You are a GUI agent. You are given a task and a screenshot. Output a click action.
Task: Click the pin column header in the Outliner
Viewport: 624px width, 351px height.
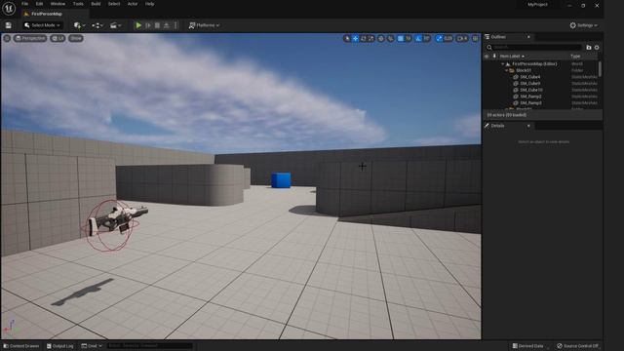494,57
